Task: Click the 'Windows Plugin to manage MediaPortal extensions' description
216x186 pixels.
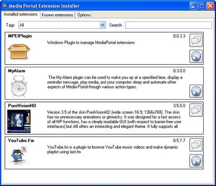Action: tap(91, 43)
